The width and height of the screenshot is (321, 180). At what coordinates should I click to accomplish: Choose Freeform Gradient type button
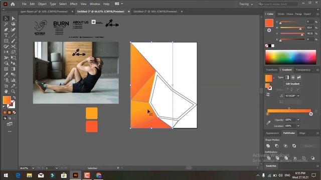299,77
